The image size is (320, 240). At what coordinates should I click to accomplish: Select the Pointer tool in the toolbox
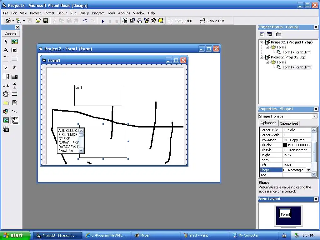(6, 42)
